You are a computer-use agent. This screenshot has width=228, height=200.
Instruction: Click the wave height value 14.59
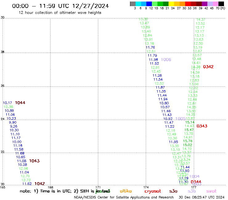pyautogui.click(x=195, y=73)
